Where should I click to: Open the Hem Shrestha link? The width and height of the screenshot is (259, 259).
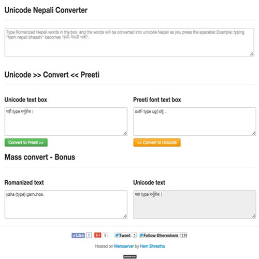[152, 246]
